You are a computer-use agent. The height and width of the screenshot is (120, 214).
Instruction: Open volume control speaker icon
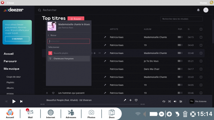point(175,101)
